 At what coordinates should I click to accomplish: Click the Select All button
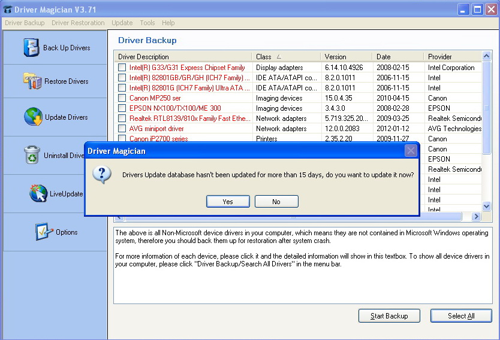point(461,316)
